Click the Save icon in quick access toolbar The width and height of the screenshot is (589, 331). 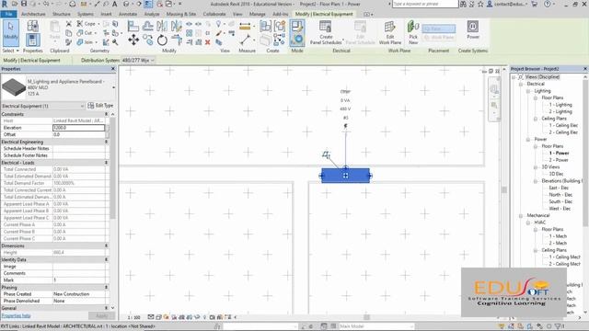(x=24, y=4)
